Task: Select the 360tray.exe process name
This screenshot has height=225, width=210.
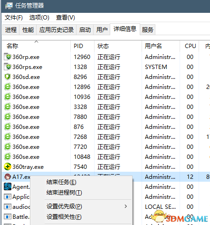Action: tap(28, 167)
